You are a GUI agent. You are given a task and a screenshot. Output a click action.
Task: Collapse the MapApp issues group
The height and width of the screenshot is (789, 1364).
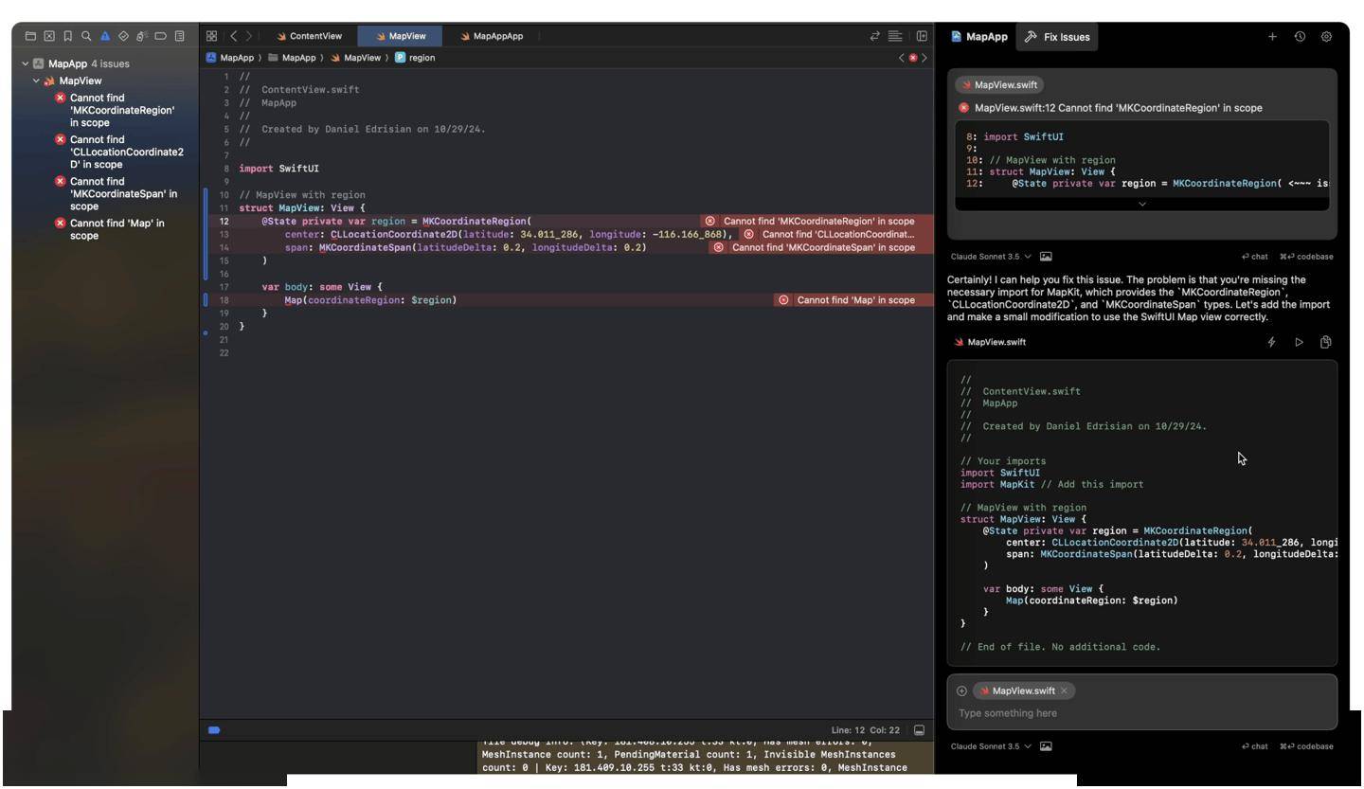point(25,63)
